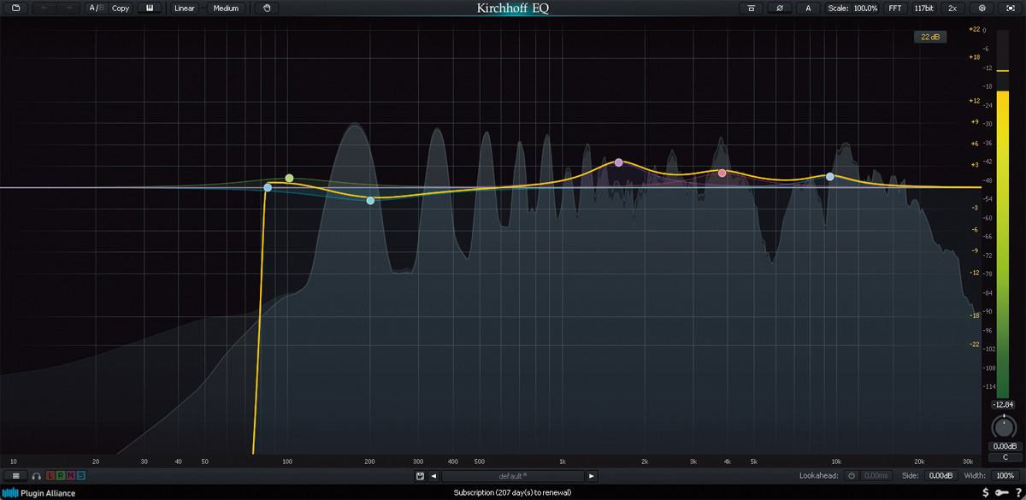This screenshot has height=500, width=1026.
Task: Open the question mark help icon
Action: (1018, 493)
